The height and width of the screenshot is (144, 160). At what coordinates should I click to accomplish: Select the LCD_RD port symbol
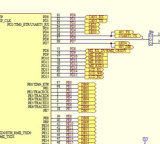[x=94, y=77]
